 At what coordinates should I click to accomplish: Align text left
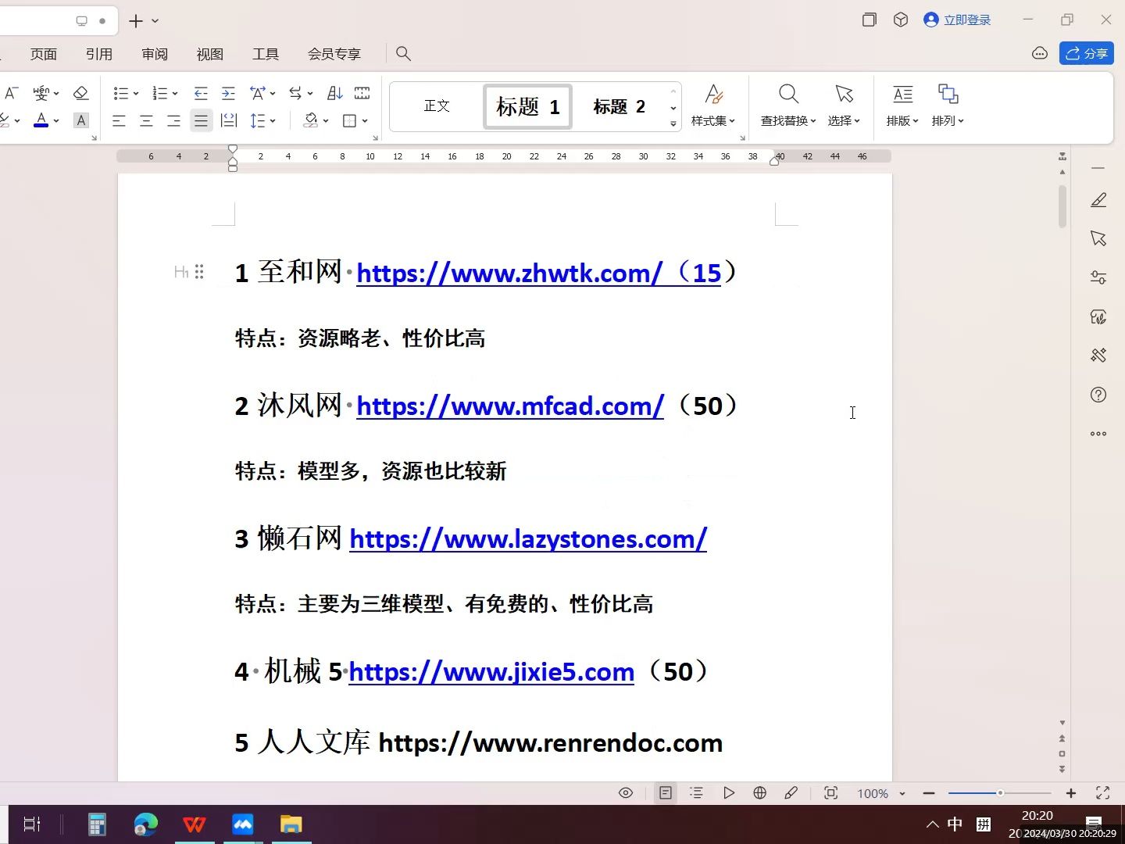119,120
